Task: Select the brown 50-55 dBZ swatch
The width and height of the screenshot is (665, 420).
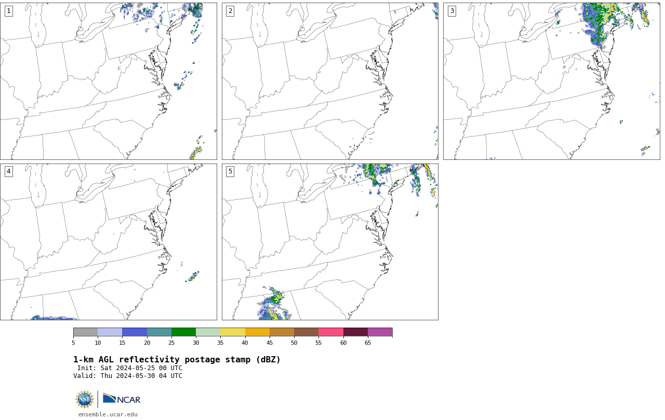Action: tap(307, 332)
